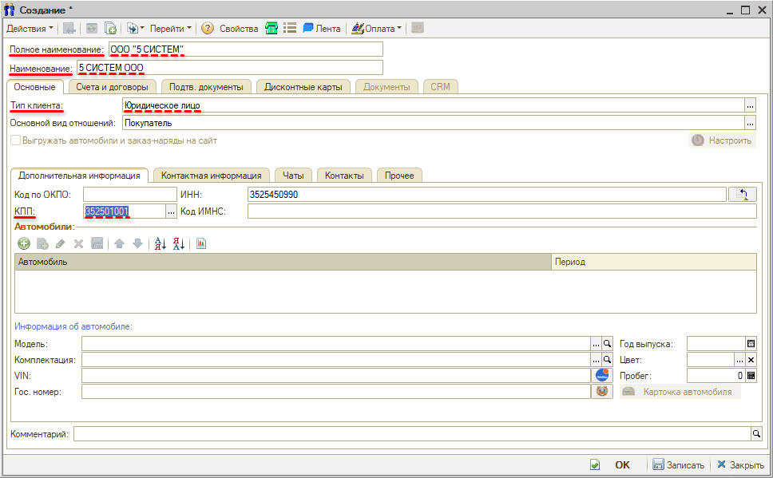773x478 pixels.
Task: Click the magnifier next to Модель field
Action: pyautogui.click(x=607, y=343)
